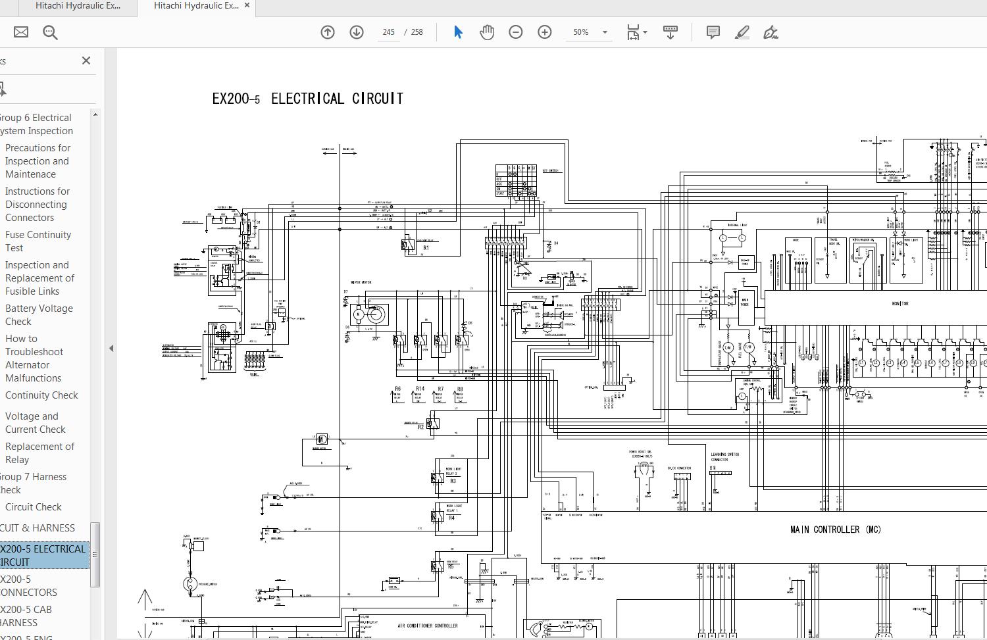
Task: Activate the Hand pan tool
Action: click(487, 32)
